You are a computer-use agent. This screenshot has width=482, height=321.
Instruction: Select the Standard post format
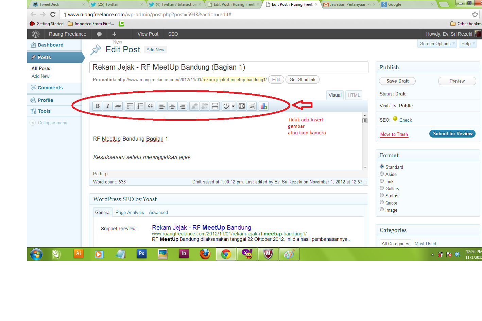[382, 166]
